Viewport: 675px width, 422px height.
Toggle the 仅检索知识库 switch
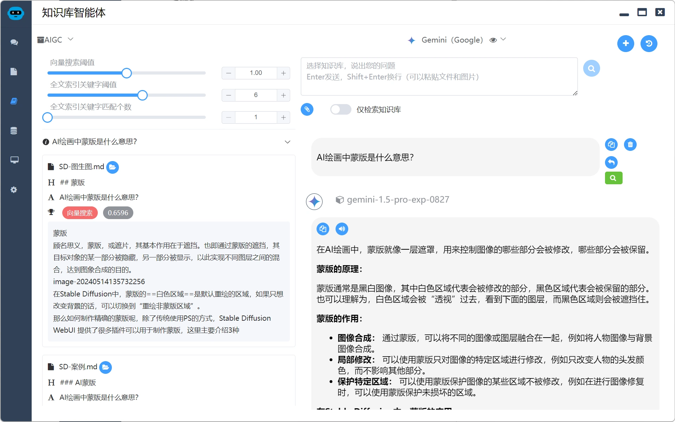(x=340, y=109)
